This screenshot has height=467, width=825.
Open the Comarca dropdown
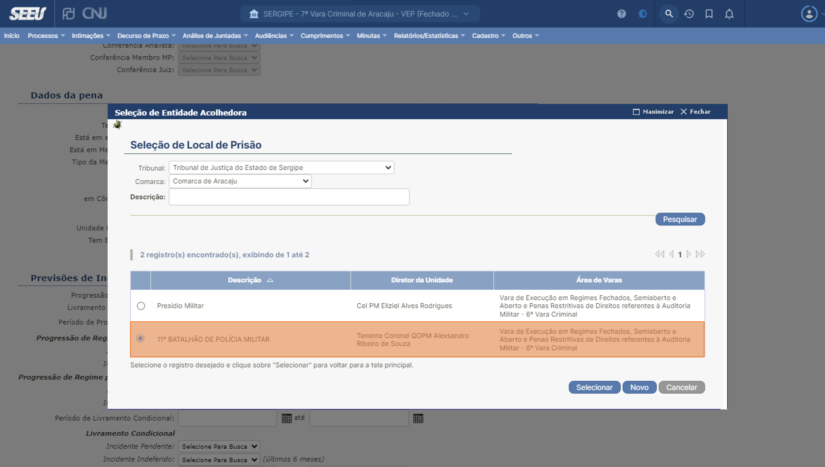pyautogui.click(x=240, y=181)
